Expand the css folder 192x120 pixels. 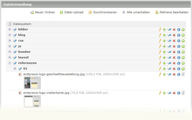10,41
